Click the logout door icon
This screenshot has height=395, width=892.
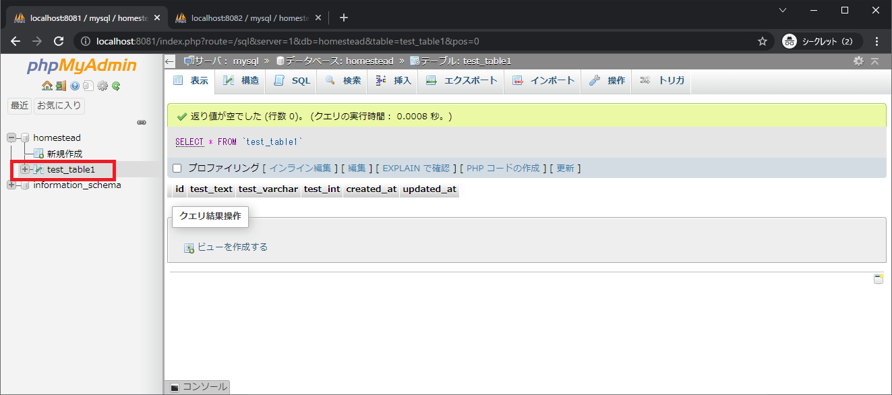click(61, 86)
